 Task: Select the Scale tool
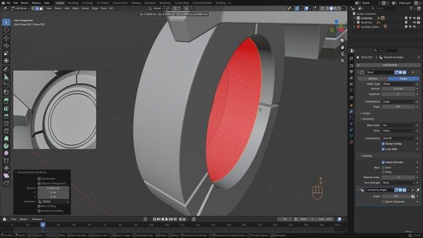[x=6, y=54]
